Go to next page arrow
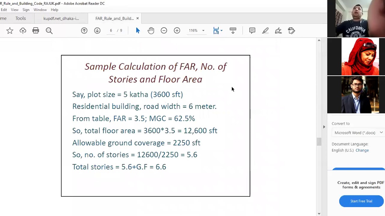 point(97,31)
